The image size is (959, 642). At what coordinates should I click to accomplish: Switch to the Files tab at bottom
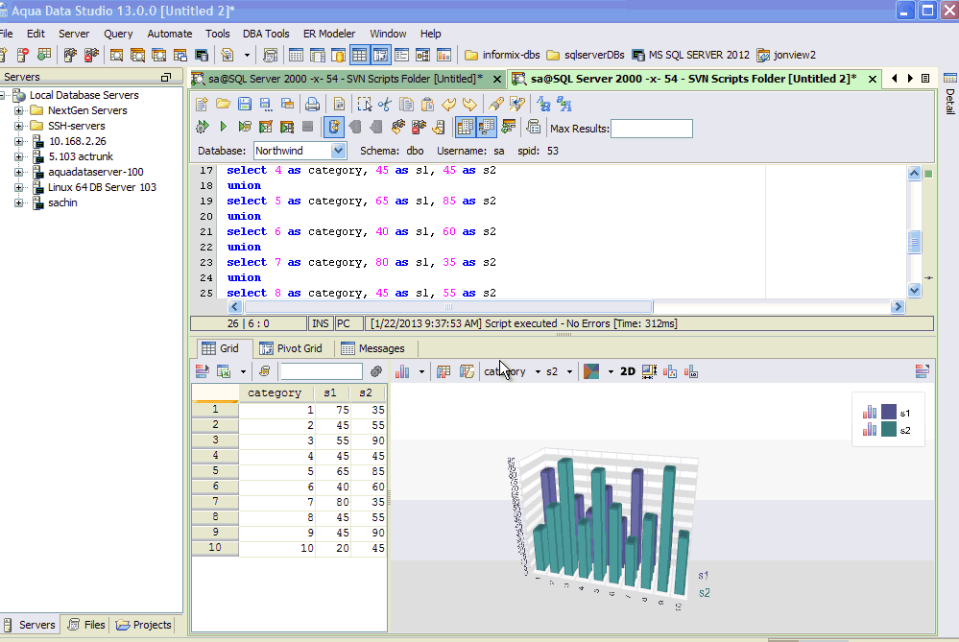click(x=86, y=625)
